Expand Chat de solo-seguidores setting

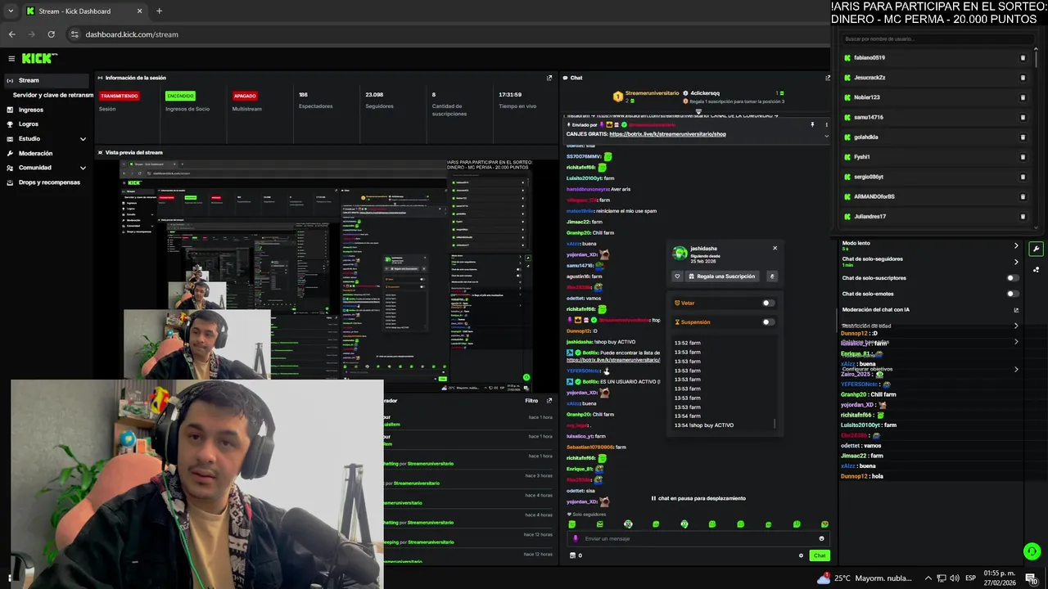1016,262
